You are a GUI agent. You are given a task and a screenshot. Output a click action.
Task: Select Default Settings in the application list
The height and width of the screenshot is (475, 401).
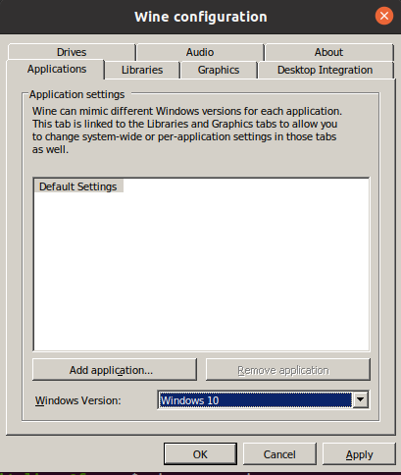[x=78, y=186]
